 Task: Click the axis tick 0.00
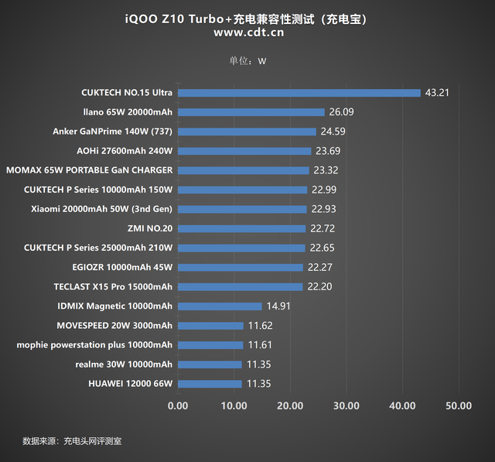(x=178, y=406)
